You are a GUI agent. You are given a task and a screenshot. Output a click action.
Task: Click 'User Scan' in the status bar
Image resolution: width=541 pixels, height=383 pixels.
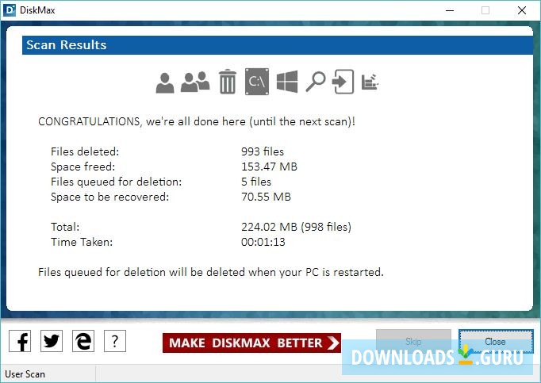point(25,374)
